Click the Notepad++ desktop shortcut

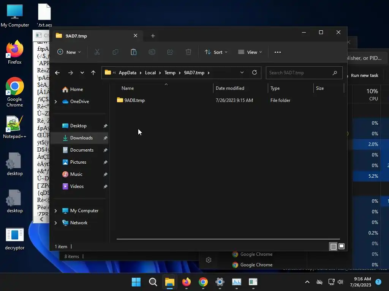coord(15,127)
